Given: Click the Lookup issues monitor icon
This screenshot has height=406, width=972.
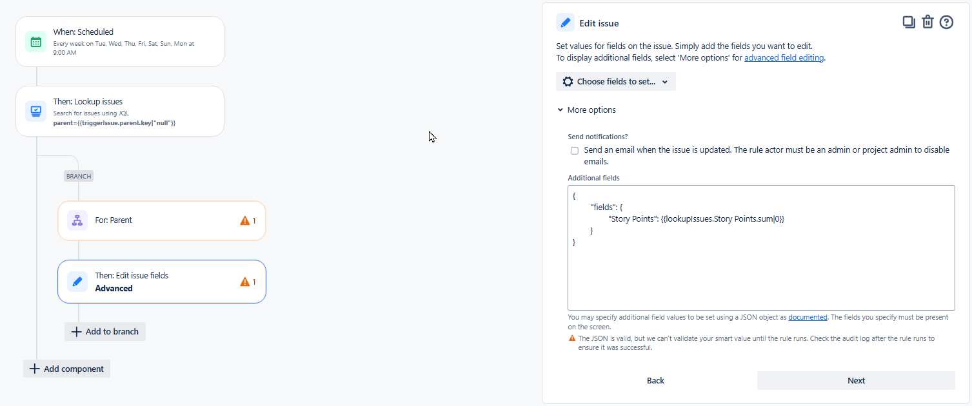Looking at the screenshot, I should click(35, 111).
